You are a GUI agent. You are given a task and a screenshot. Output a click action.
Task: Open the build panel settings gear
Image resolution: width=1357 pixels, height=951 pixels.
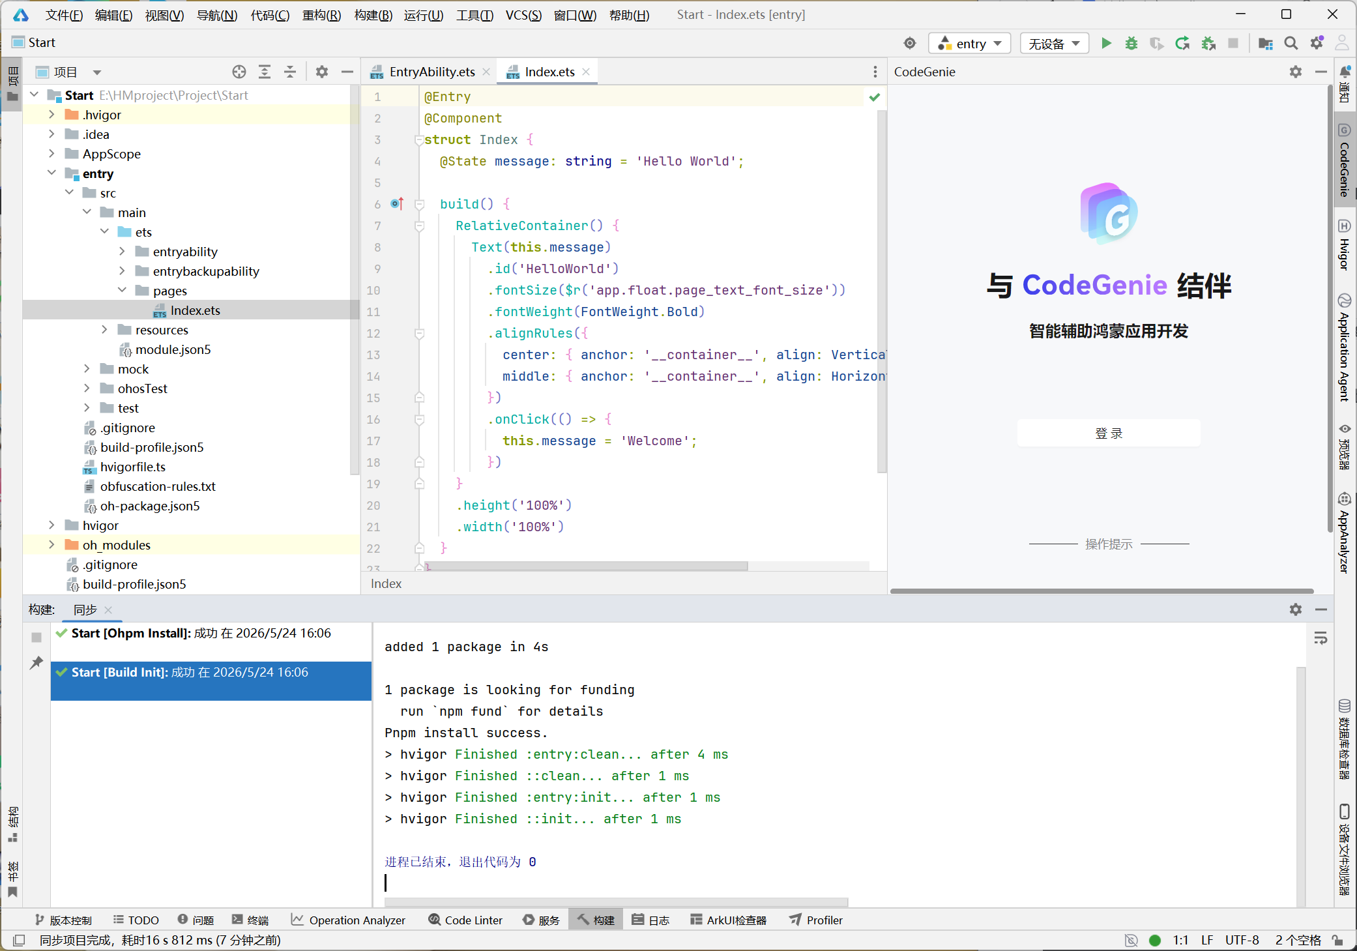tap(1296, 609)
